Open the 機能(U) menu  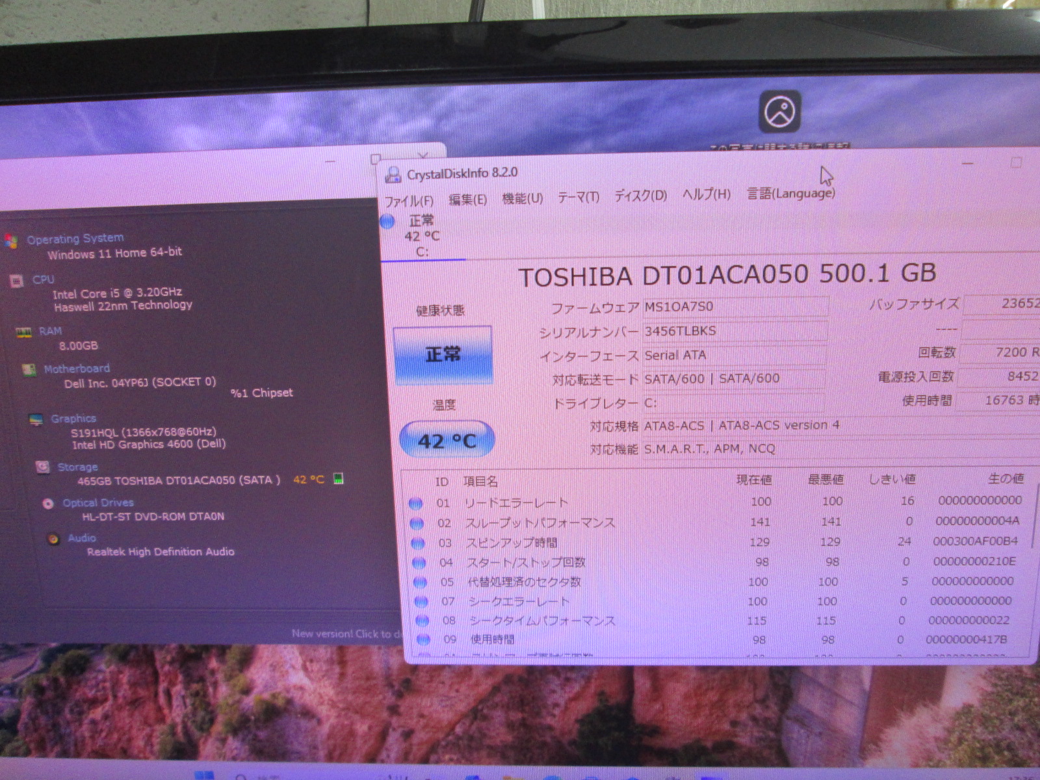pyautogui.click(x=522, y=198)
